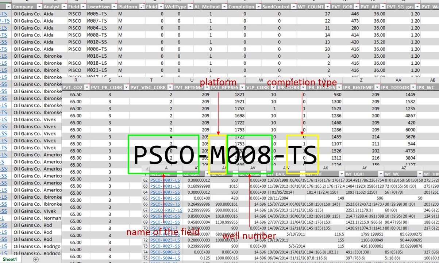Screen dimensions: 439x263
Task: Select column header AA
Action: pyautogui.click(x=398, y=80)
